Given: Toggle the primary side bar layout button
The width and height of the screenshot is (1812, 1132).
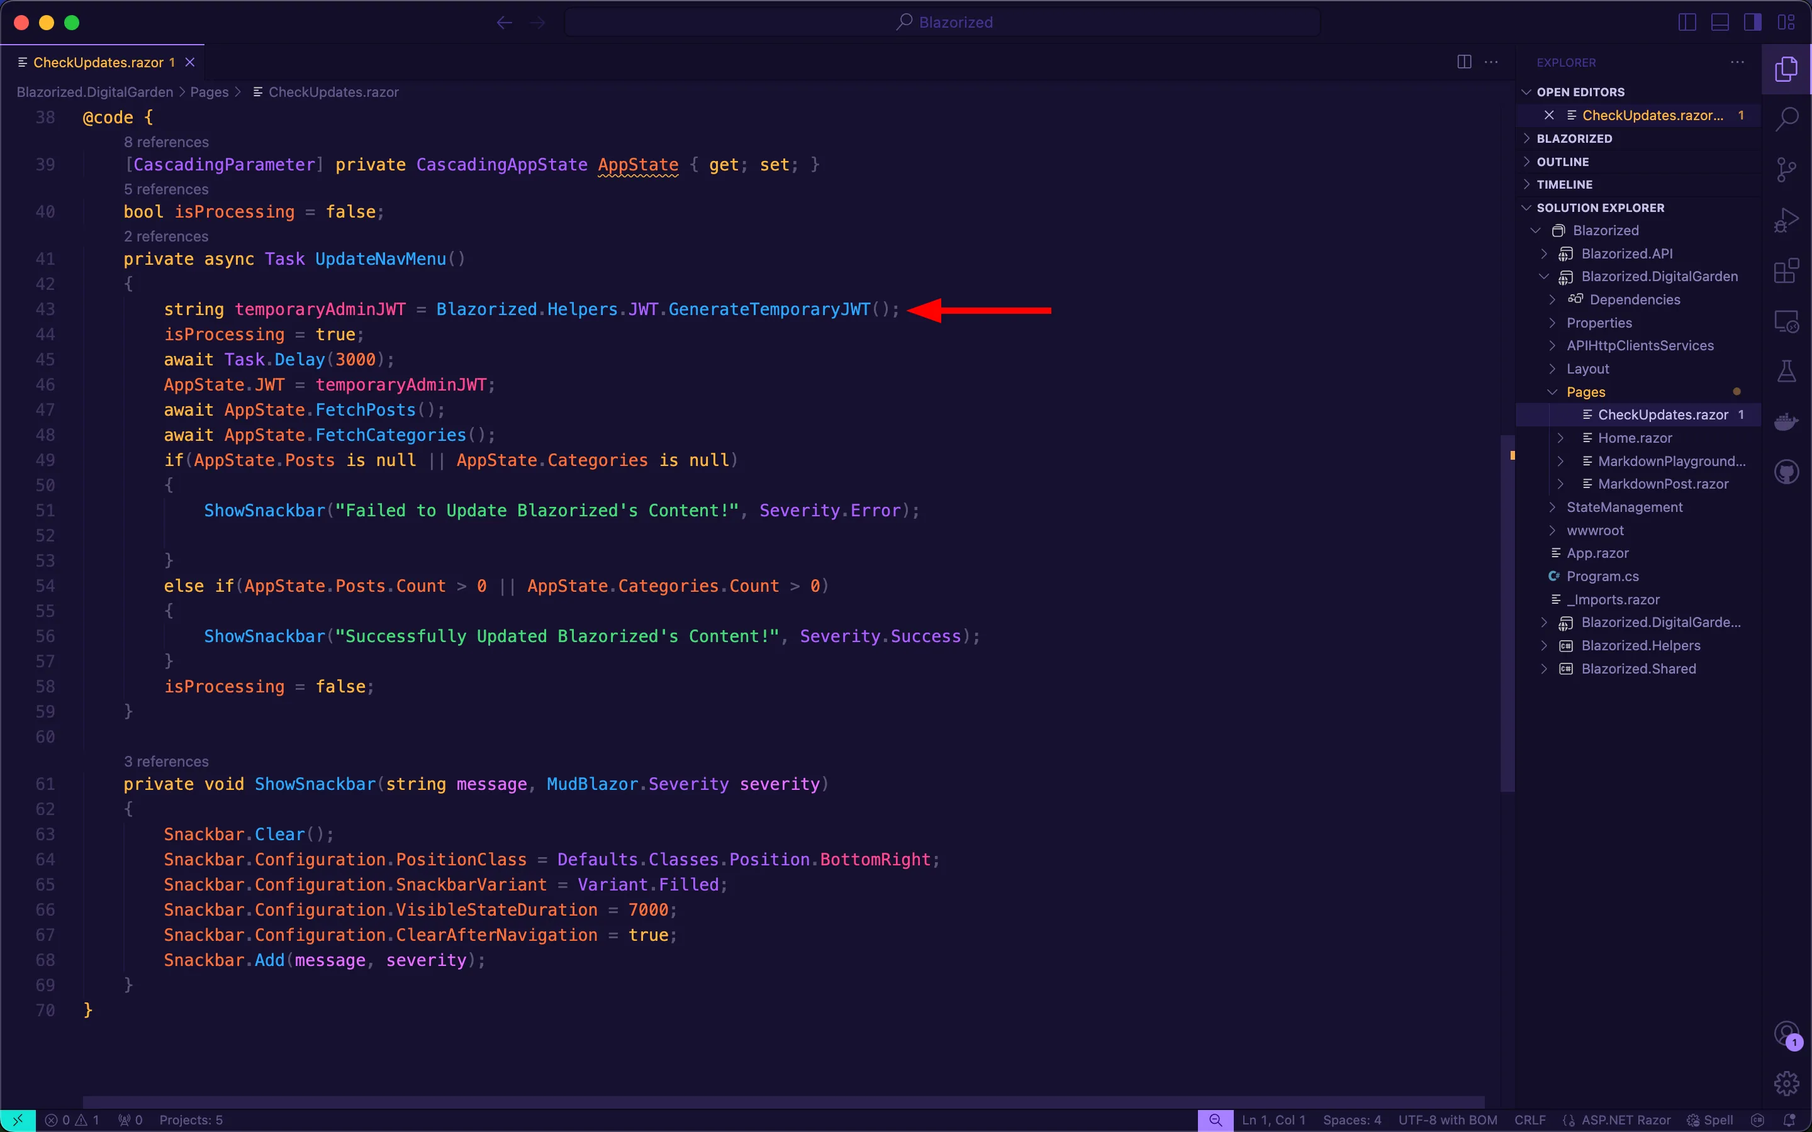Looking at the screenshot, I should coord(1687,23).
